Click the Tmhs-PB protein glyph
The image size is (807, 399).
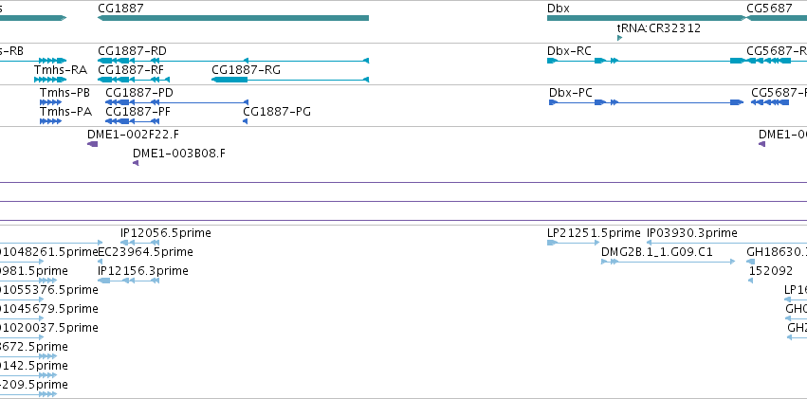[50, 102]
